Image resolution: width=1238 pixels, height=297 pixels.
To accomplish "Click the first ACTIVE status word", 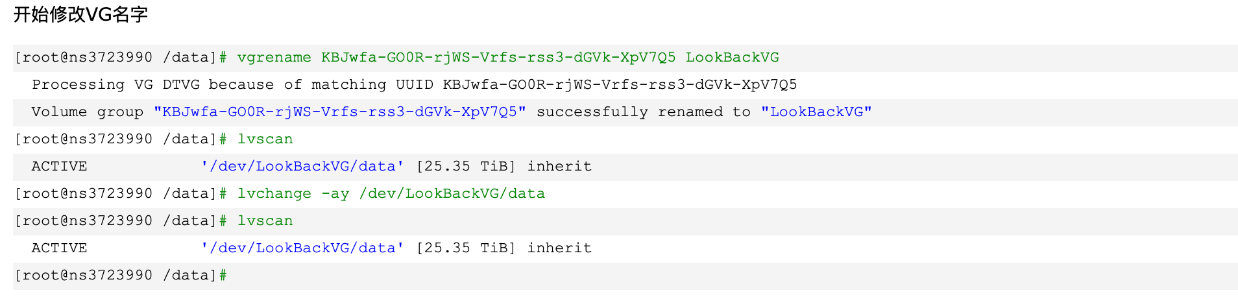I will click(59, 167).
